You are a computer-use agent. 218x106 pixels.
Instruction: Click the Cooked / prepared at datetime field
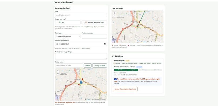(x=81, y=44)
